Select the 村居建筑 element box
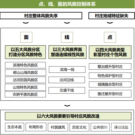The height and width of the screenshot is (135, 135). 58,127
